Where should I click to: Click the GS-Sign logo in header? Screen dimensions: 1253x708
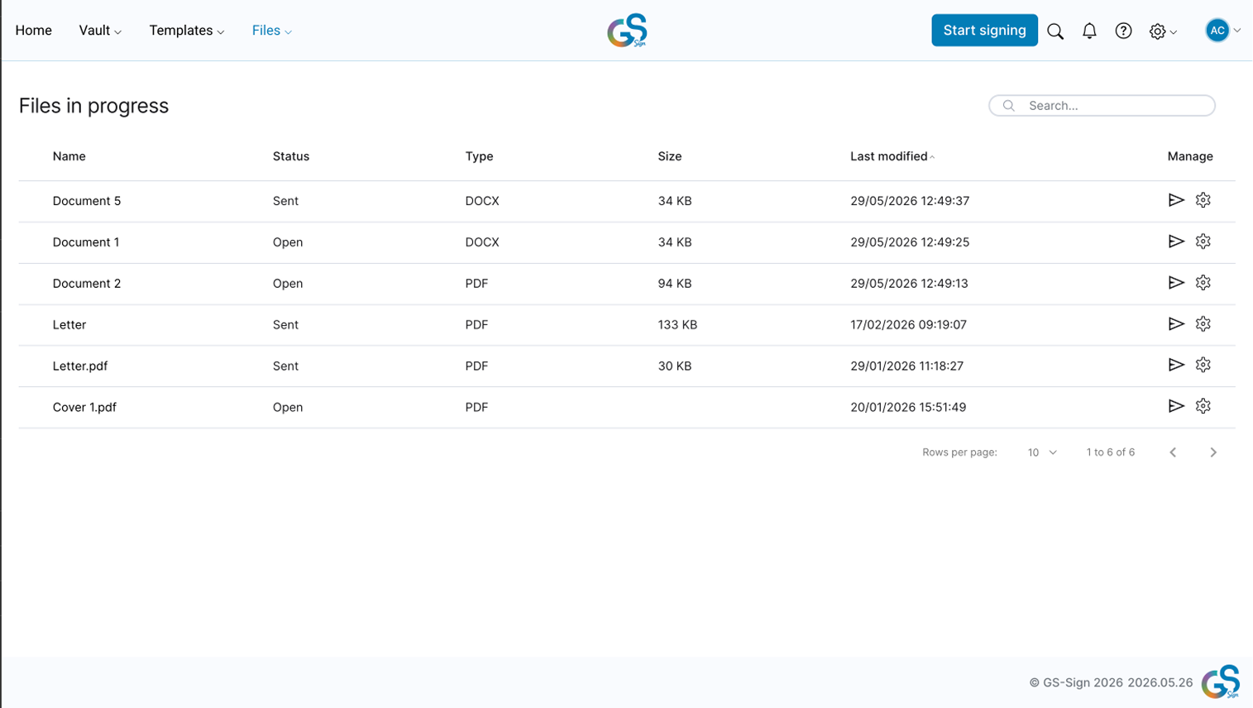pyautogui.click(x=627, y=31)
